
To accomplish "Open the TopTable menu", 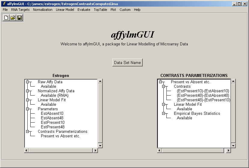I will 100,10.
